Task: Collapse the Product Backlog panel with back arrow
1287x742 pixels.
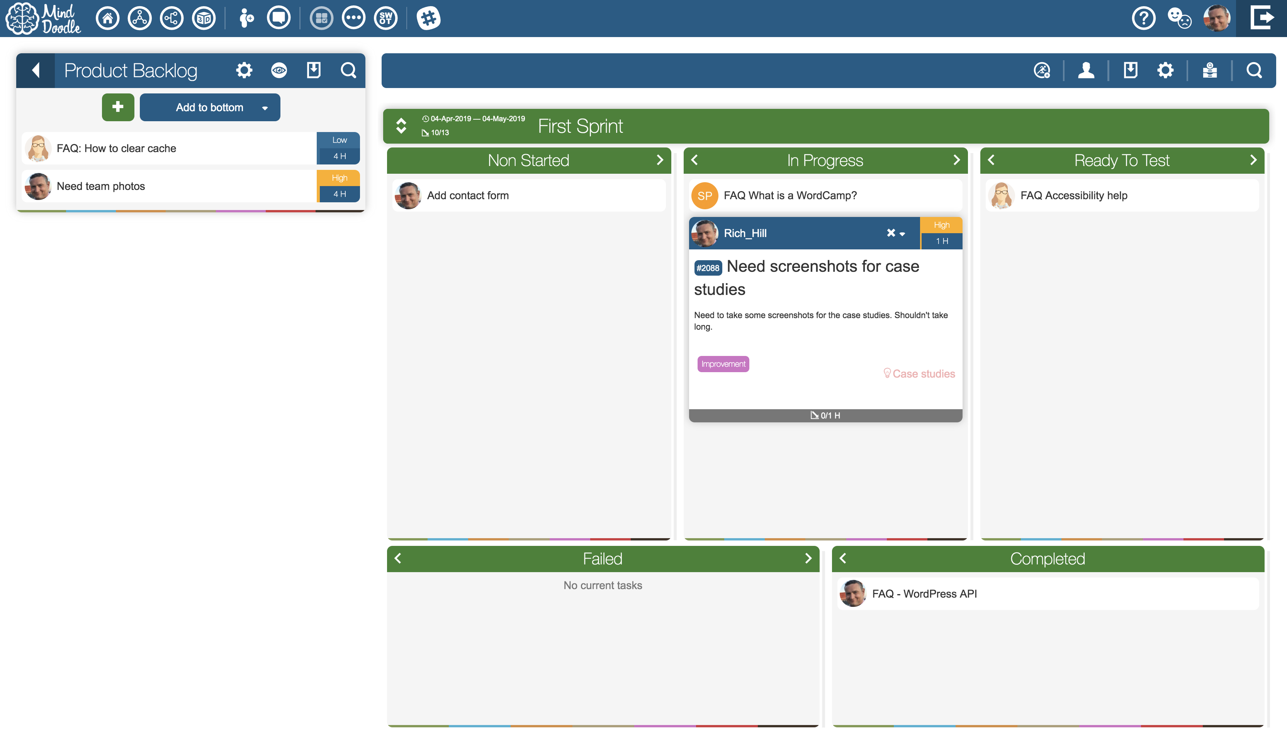Action: 36,70
